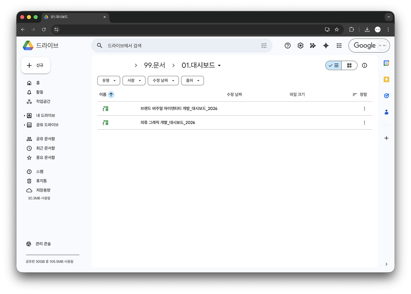Open the 01.대시보드 breadcrumb dropdown menu
This screenshot has width=411, height=294.
coord(219,65)
